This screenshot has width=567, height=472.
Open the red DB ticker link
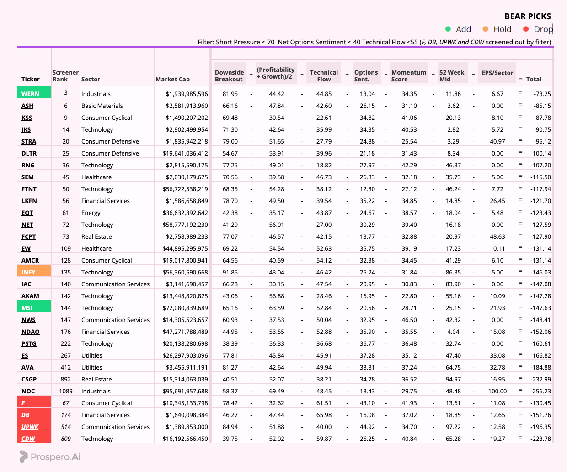click(x=25, y=415)
